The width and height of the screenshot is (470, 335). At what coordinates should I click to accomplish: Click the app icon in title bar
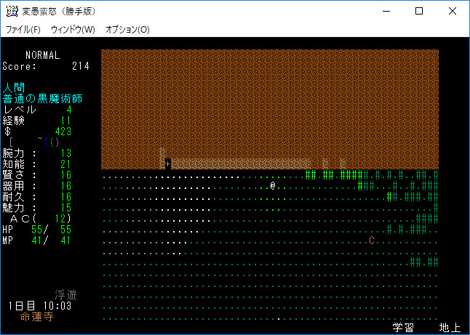pyautogui.click(x=12, y=11)
